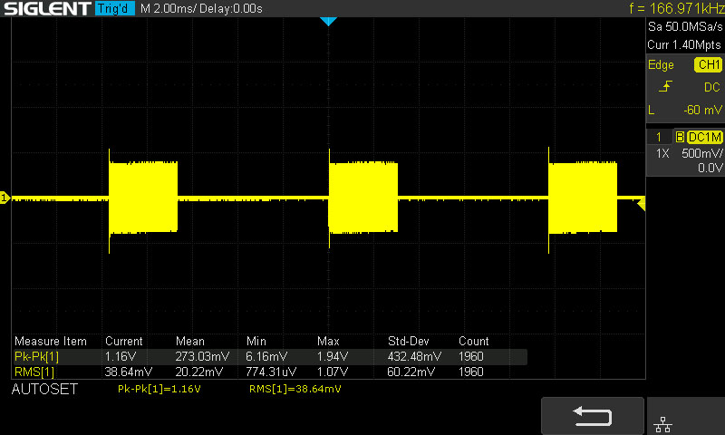Click the Pk-Pk Std-Dev value 432.48mV

click(414, 356)
